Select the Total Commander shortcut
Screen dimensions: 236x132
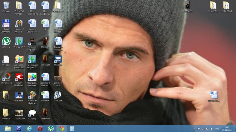click(x=6, y=26)
